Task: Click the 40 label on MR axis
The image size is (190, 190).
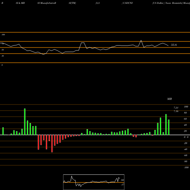Action: point(185,125)
